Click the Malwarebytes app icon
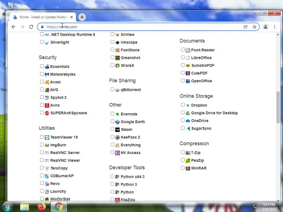Viewport: 283px width, 212px height. tap(47, 74)
